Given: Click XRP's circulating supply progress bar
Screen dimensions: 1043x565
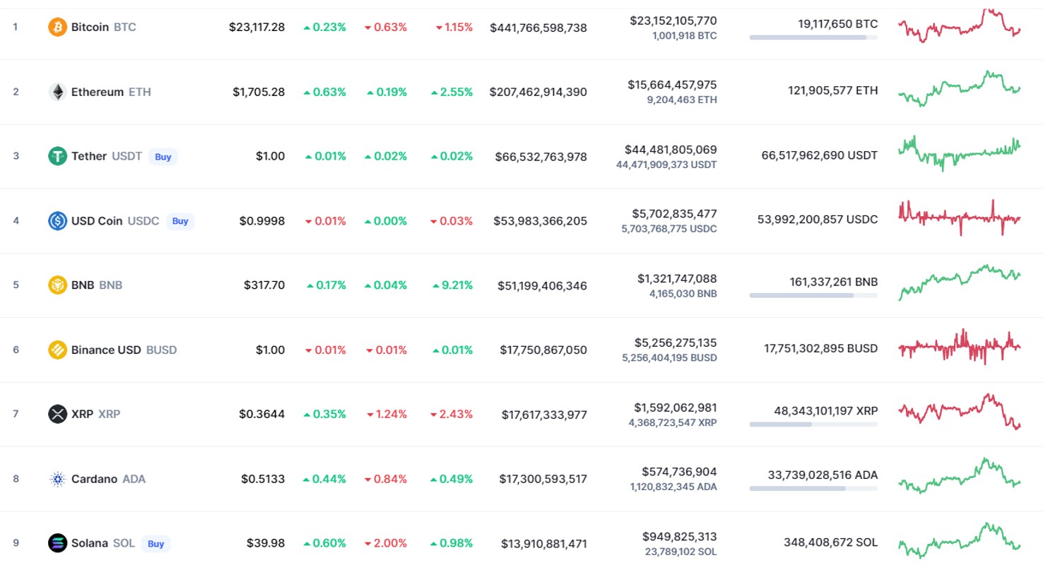Looking at the screenshot, I should [x=813, y=424].
